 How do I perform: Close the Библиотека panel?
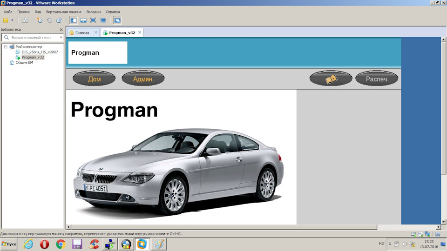(61, 29)
